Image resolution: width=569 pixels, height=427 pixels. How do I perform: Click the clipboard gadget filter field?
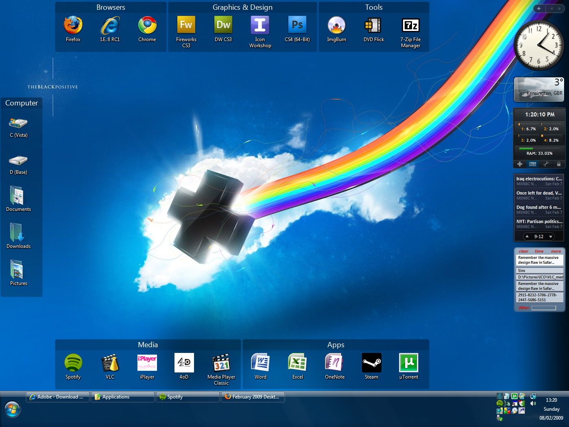click(x=543, y=308)
